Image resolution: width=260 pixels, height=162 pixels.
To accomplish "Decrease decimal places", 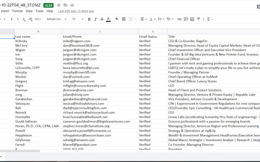I will (x=24, y=19).
